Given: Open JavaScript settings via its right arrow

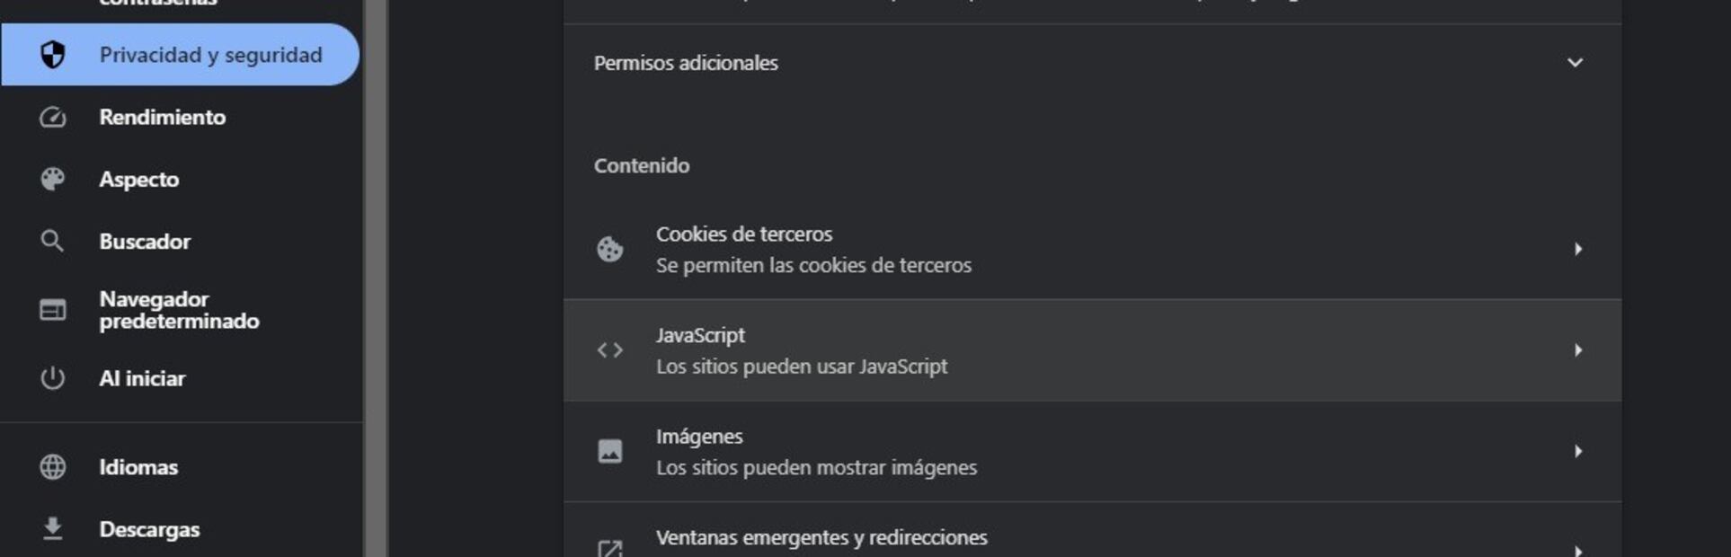Looking at the screenshot, I should pyautogui.click(x=1577, y=350).
